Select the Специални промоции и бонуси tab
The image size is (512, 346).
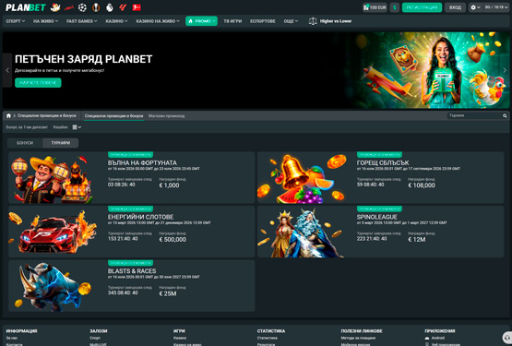click(113, 116)
